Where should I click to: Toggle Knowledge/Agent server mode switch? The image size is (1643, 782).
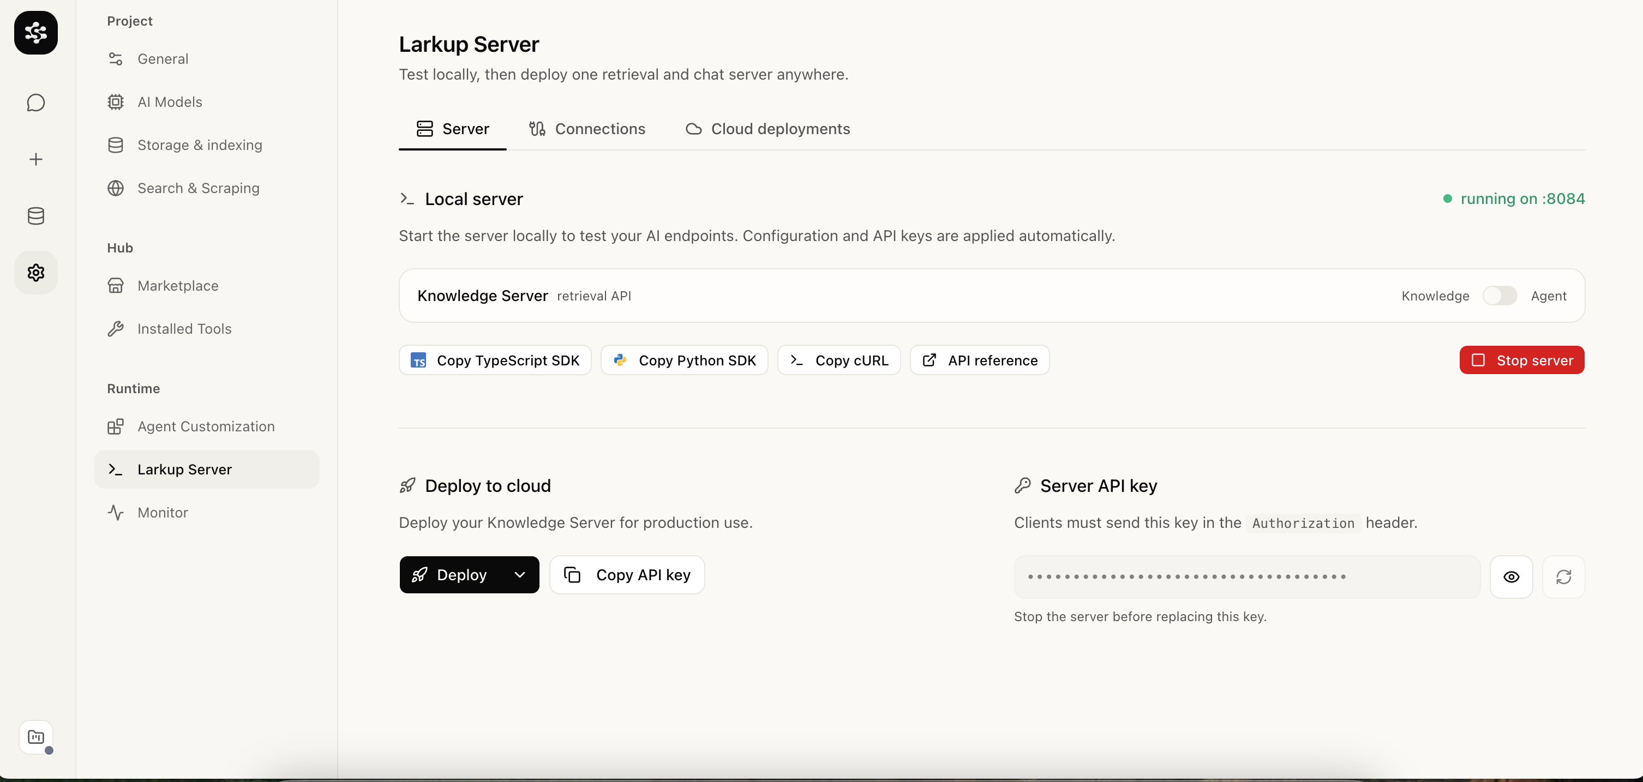pyautogui.click(x=1500, y=296)
